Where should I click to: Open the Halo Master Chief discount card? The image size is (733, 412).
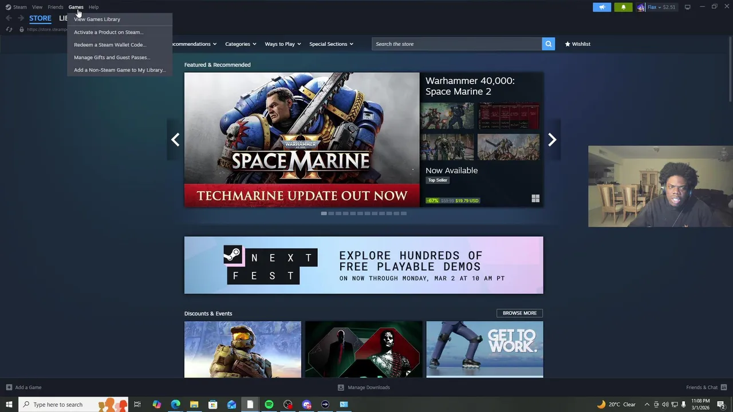tap(243, 350)
